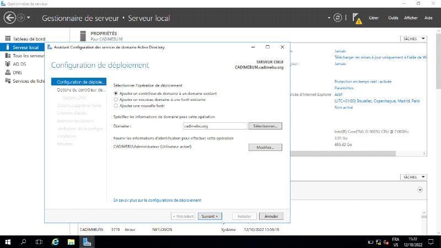Viewport: 441px width, 248px height.
Task: Click the Domaine text field
Action: click(215, 126)
